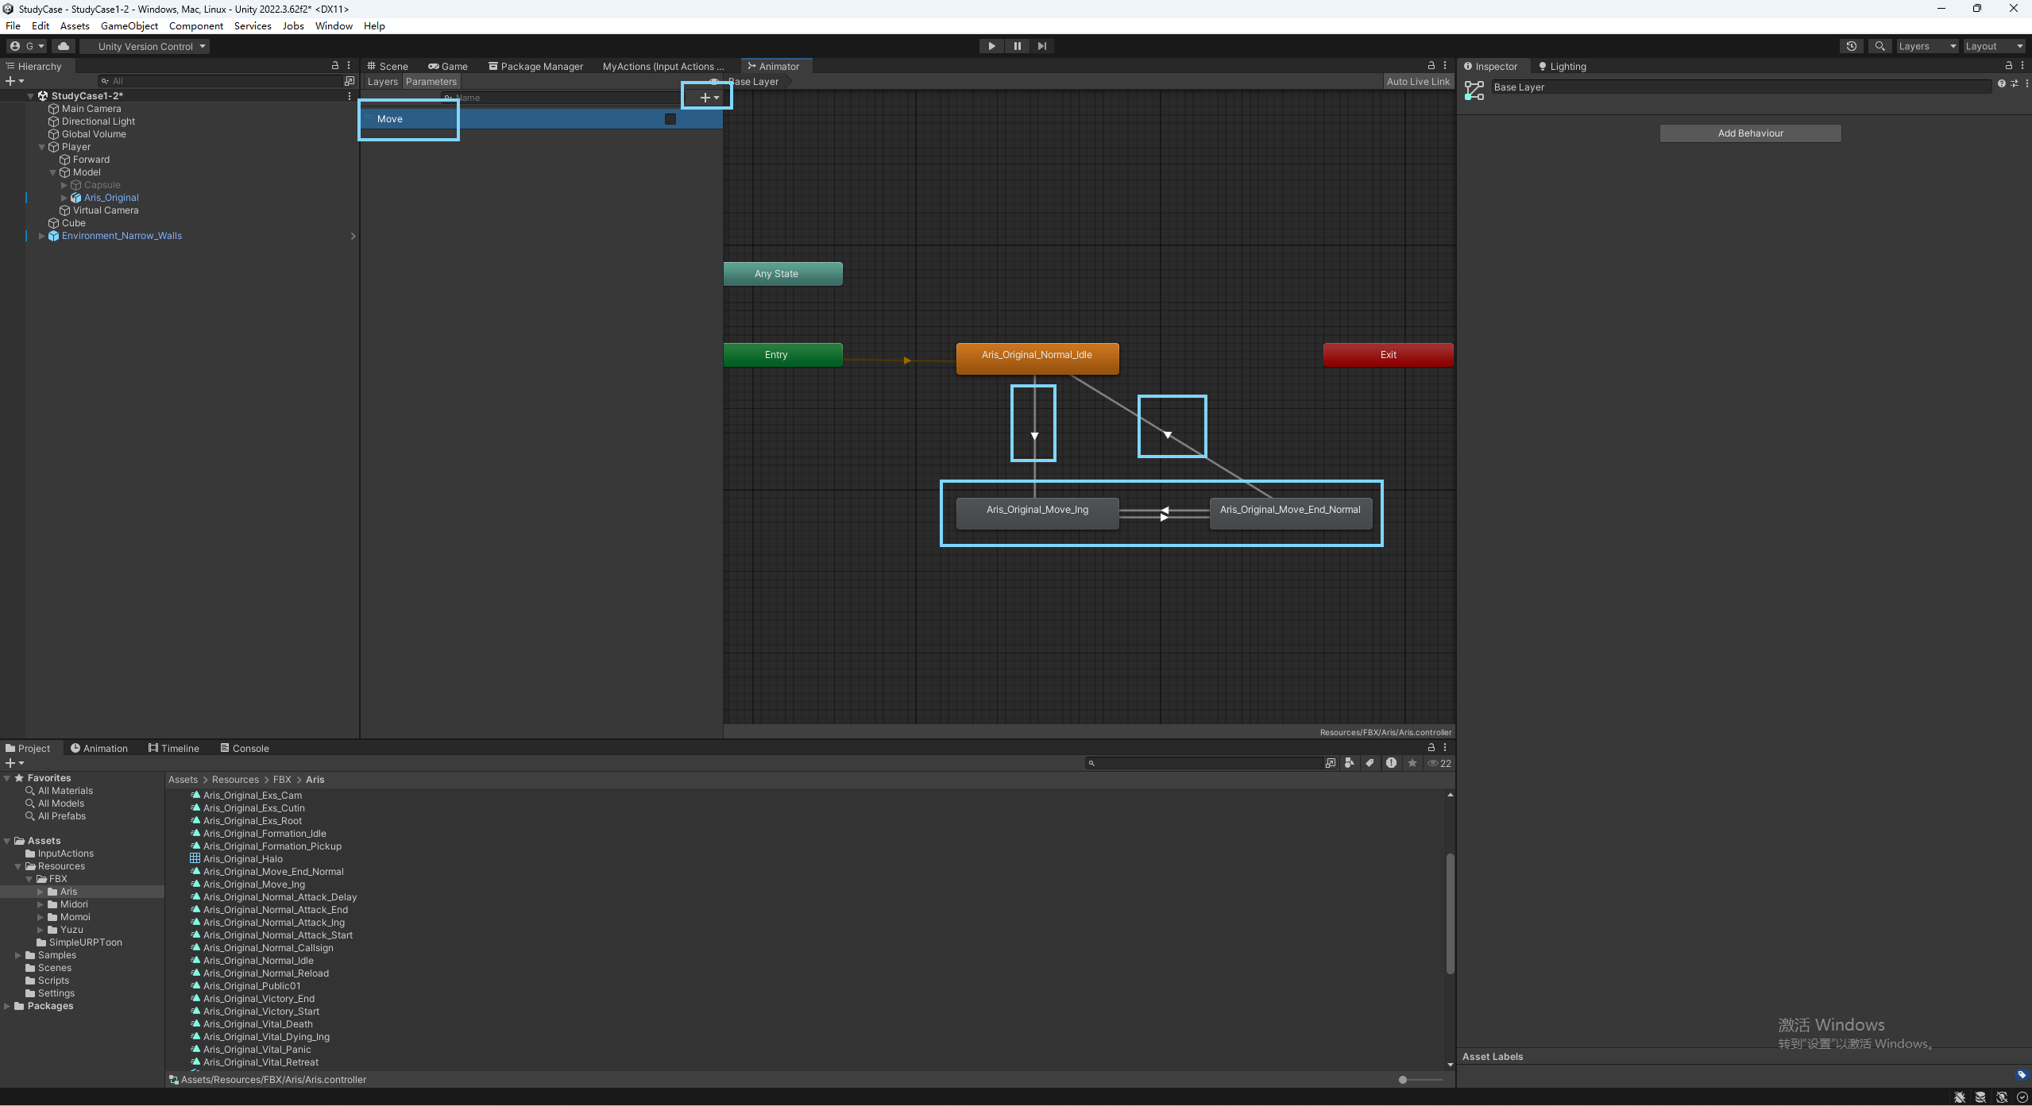This screenshot has height=1106, width=2032.
Task: Open Unity Version Control button
Action: click(x=145, y=46)
